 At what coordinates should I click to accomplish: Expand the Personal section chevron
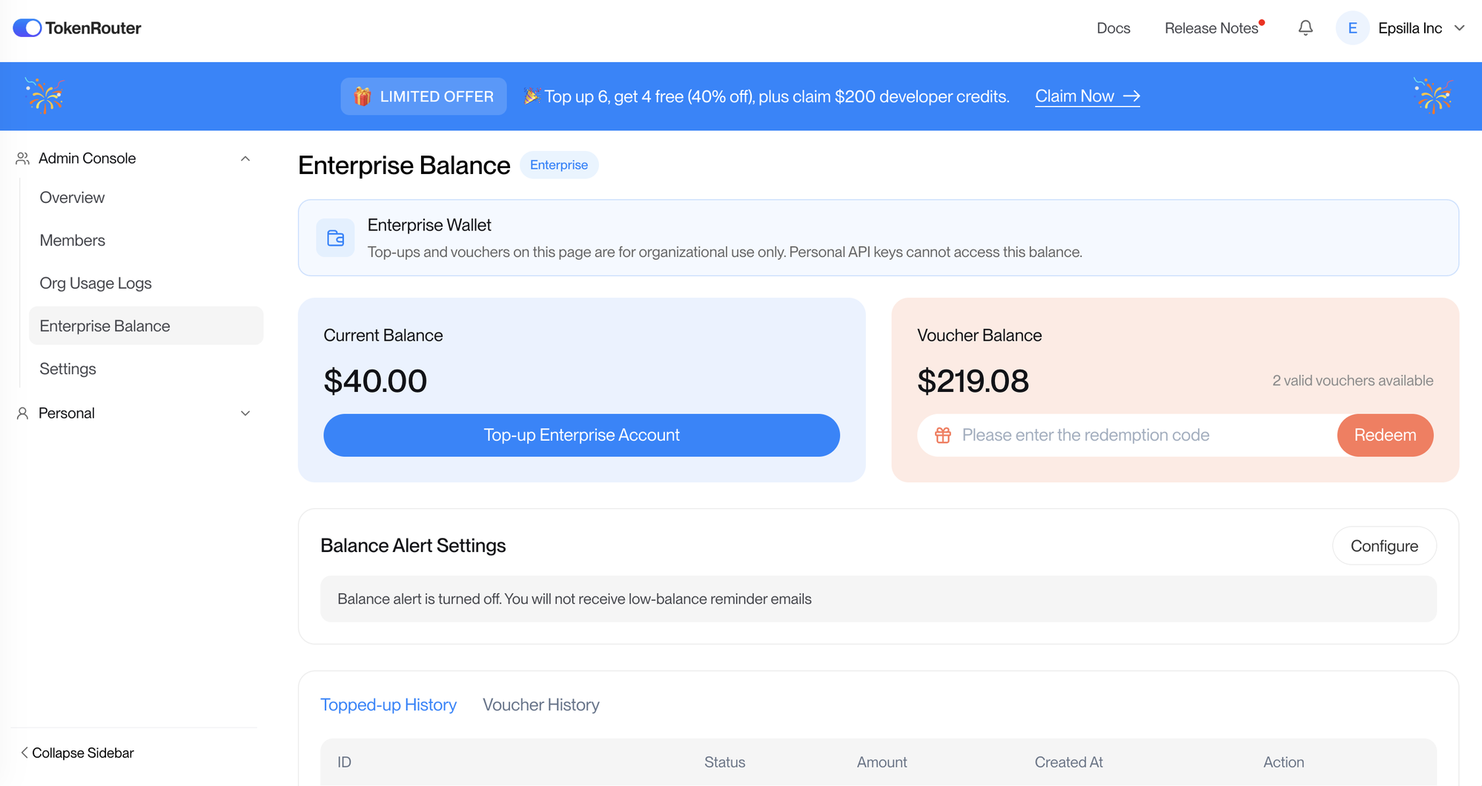pos(245,413)
